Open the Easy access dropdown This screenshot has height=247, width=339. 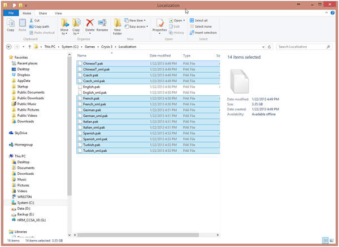(x=136, y=27)
